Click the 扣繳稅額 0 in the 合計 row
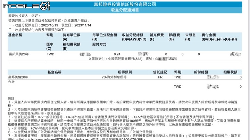 (241, 87)
